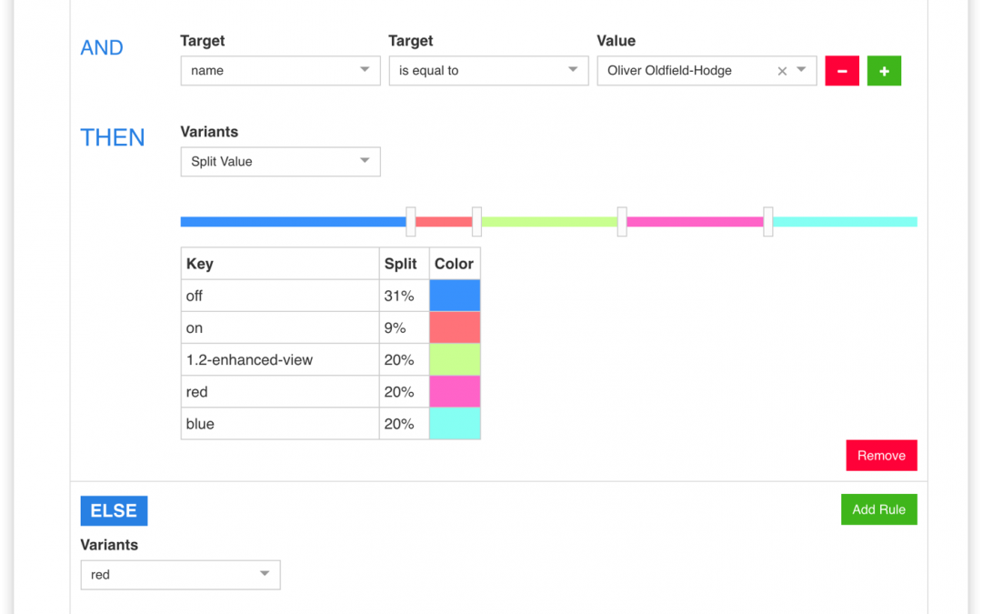Click the green swatch for 1.2-enhanced-view

[455, 359]
